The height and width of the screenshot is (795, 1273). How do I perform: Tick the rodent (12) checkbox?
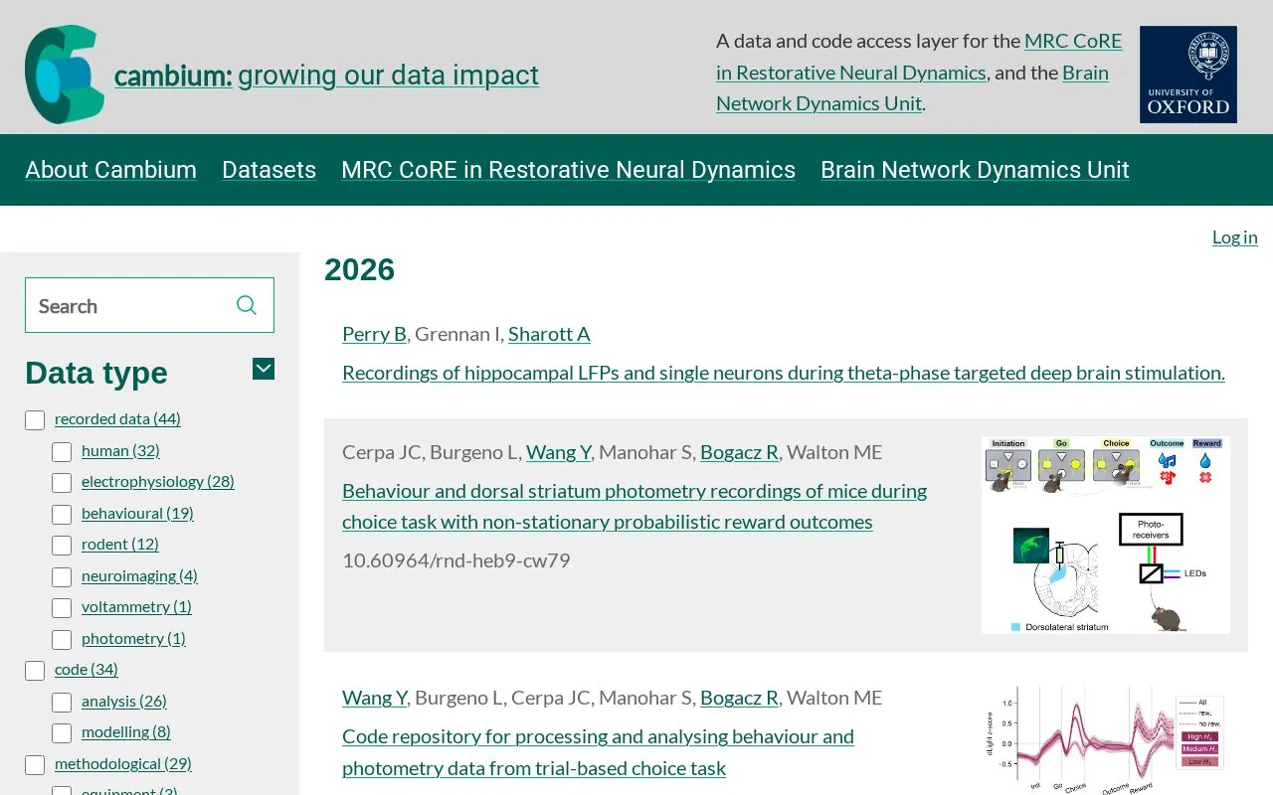click(x=62, y=545)
